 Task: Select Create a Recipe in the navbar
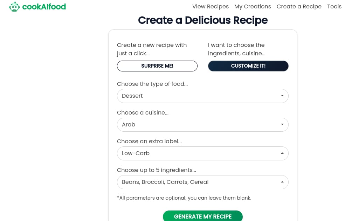pos(299,6)
